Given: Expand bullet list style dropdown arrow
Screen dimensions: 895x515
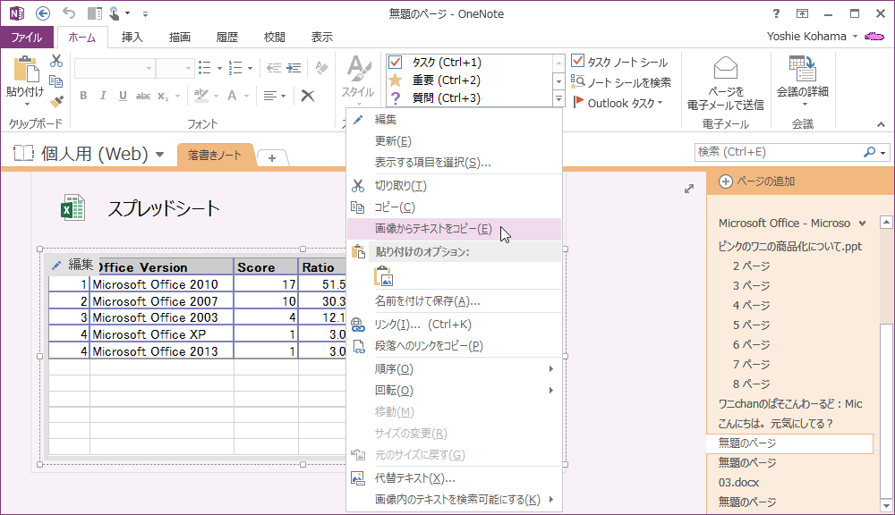Looking at the screenshot, I should click(x=220, y=69).
